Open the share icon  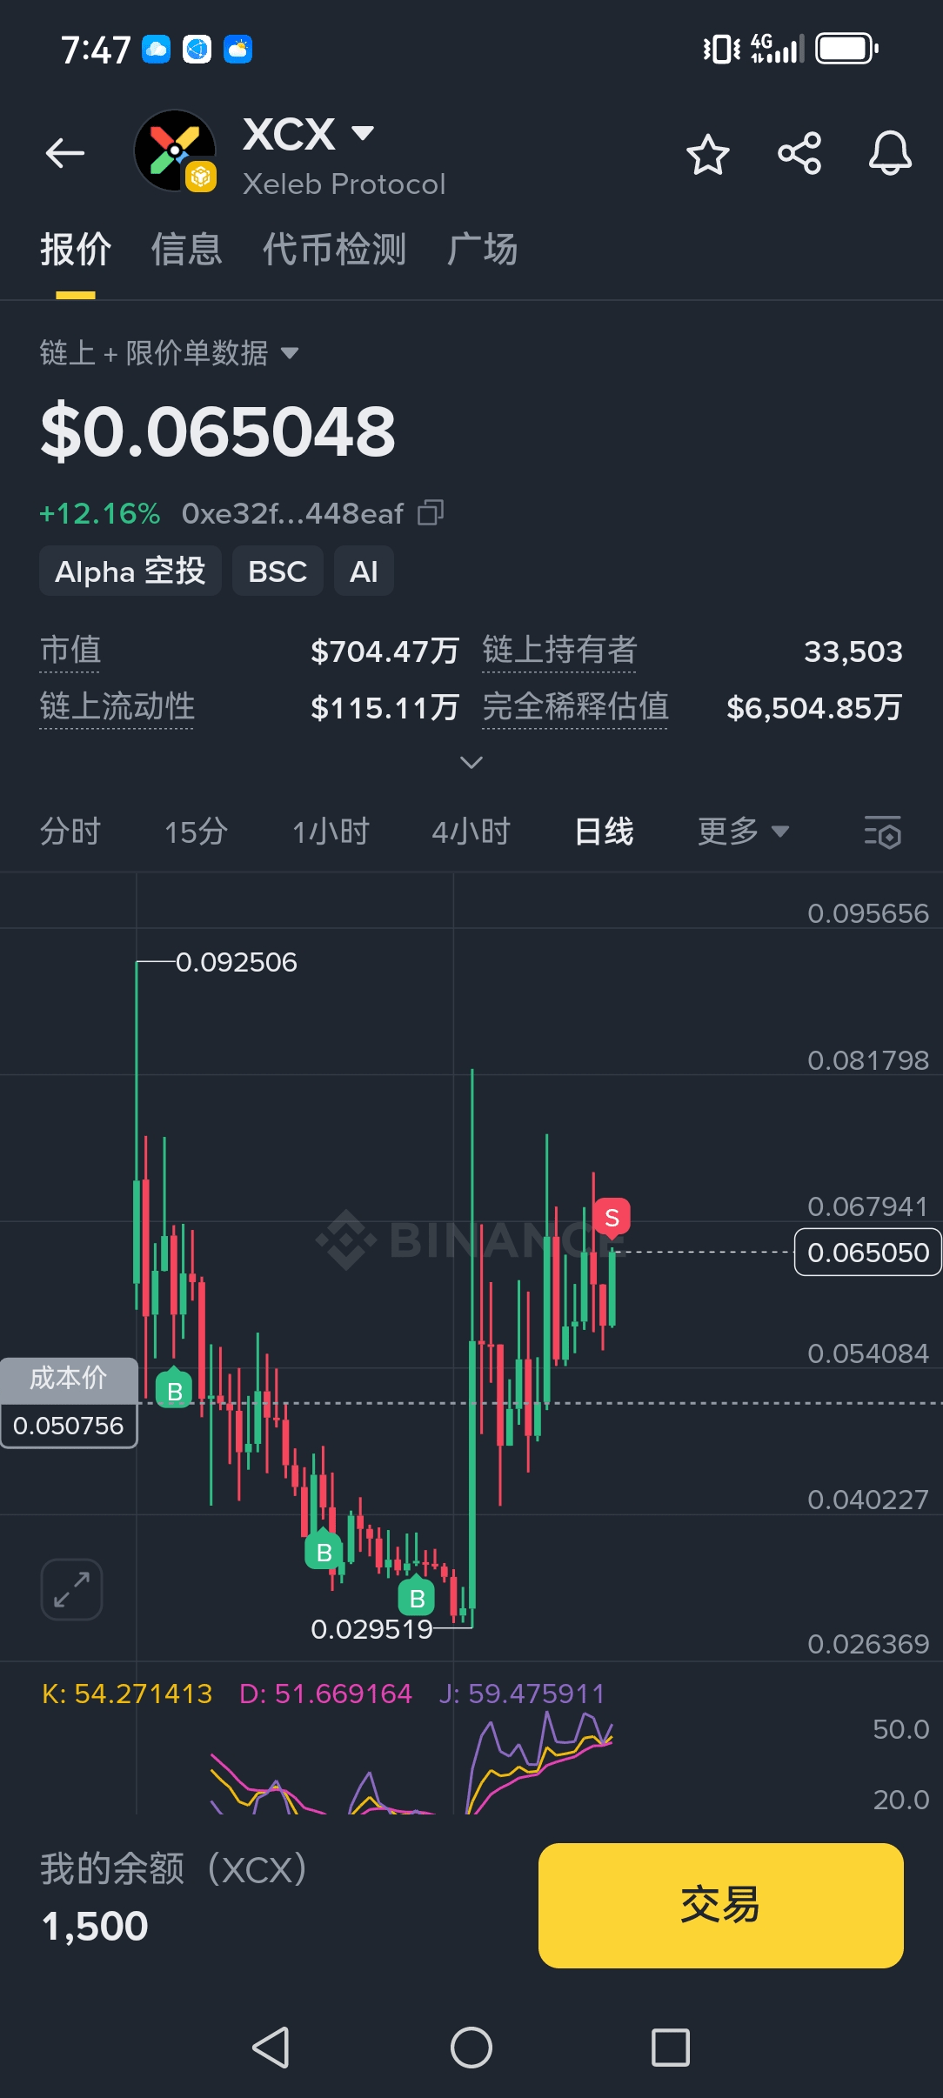799,153
